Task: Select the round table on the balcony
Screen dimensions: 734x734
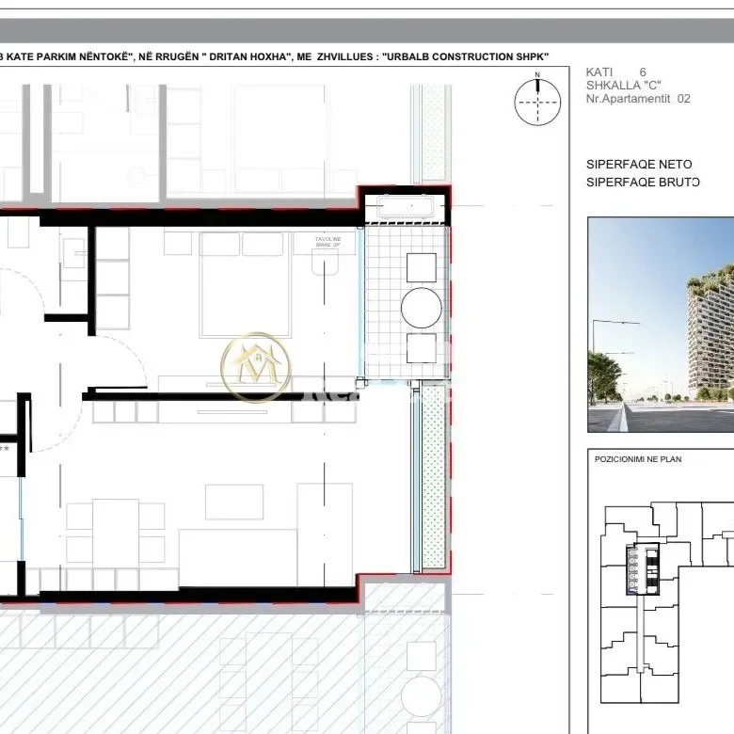Action: [421, 307]
